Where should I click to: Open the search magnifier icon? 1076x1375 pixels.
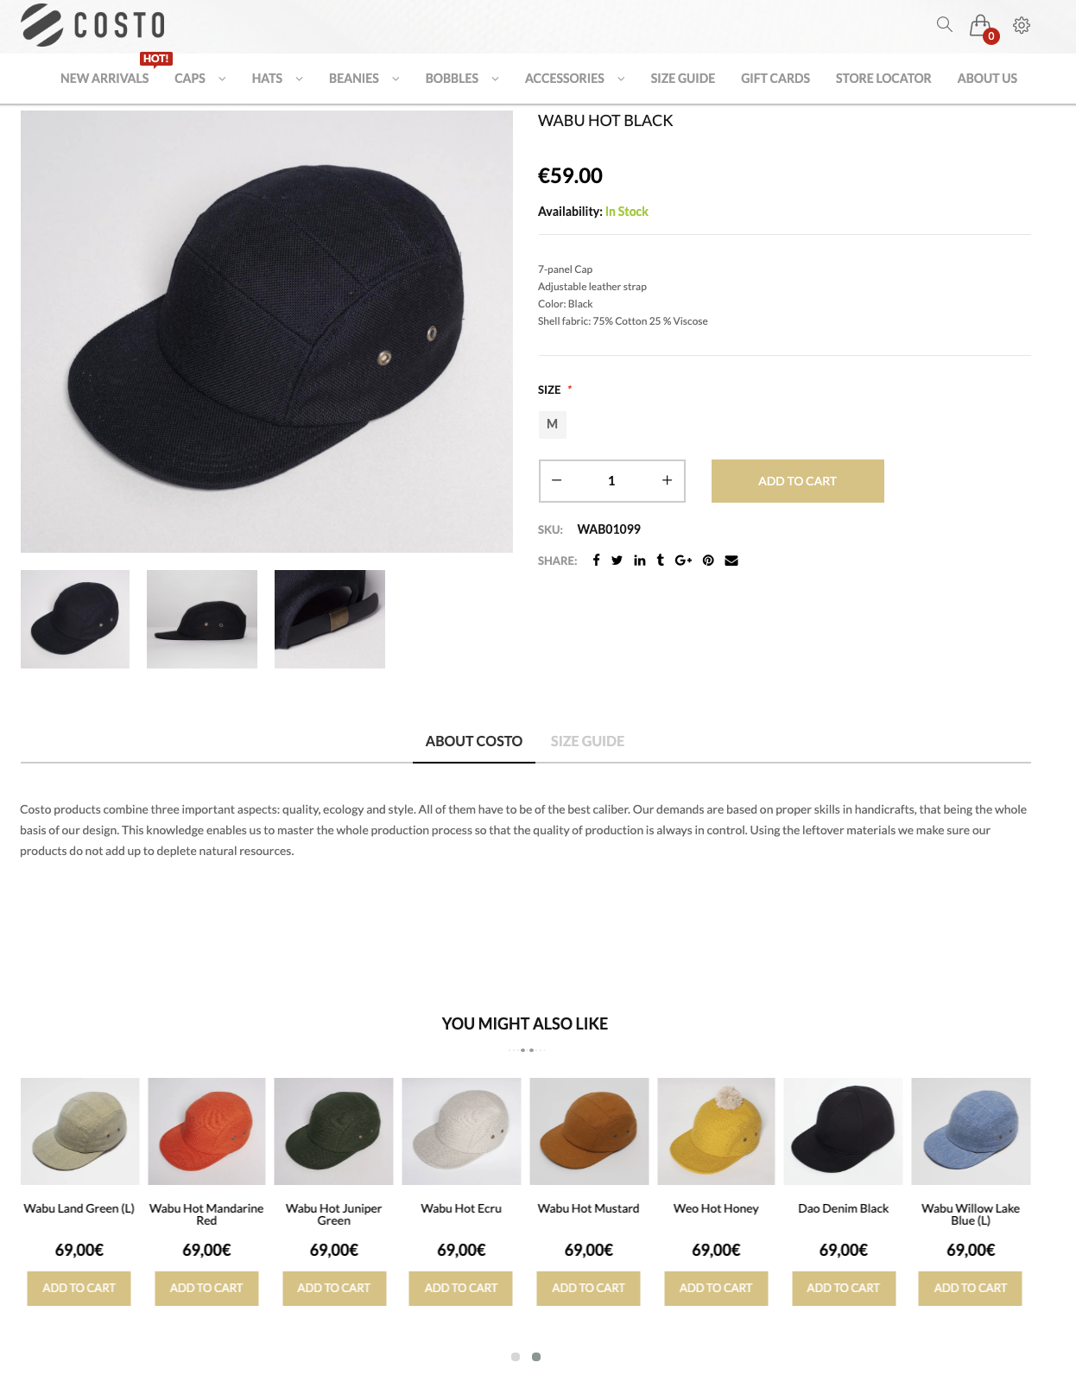tap(944, 24)
